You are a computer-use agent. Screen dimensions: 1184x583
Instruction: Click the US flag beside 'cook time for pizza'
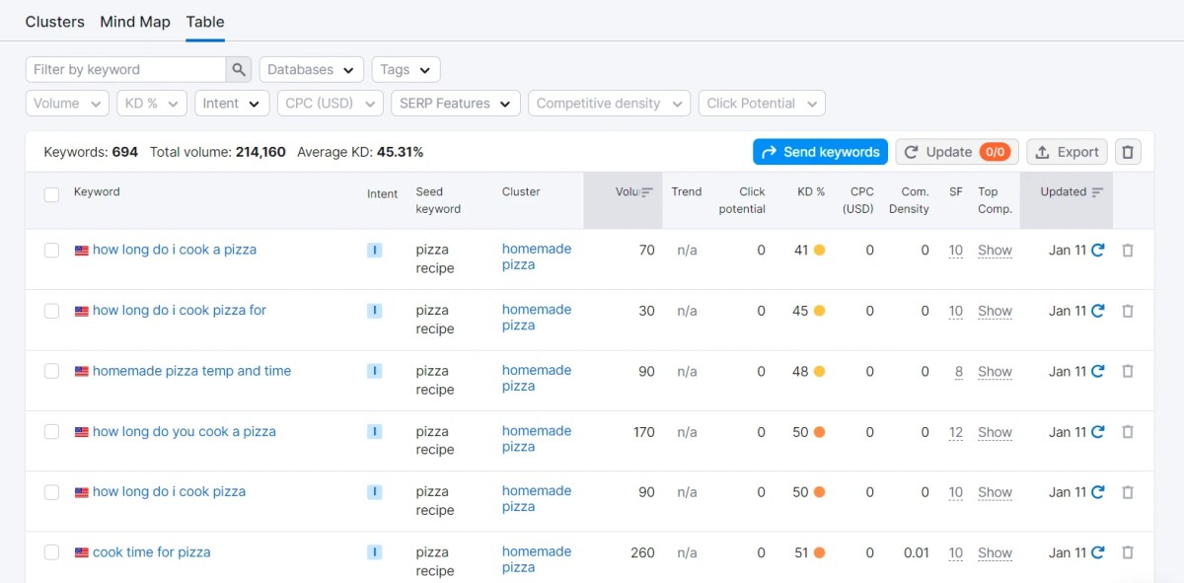(x=82, y=553)
